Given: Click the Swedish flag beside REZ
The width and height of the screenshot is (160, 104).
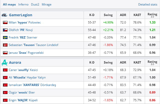Looking at the screenshot, I should point(5,37).
